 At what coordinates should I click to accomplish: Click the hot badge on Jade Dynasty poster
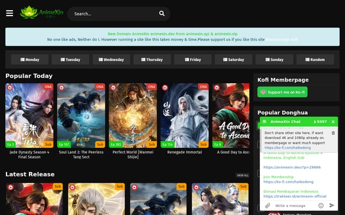10,88
